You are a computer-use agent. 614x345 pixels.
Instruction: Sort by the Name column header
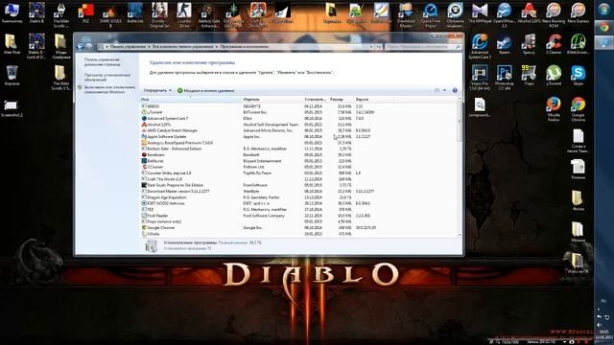pos(191,100)
